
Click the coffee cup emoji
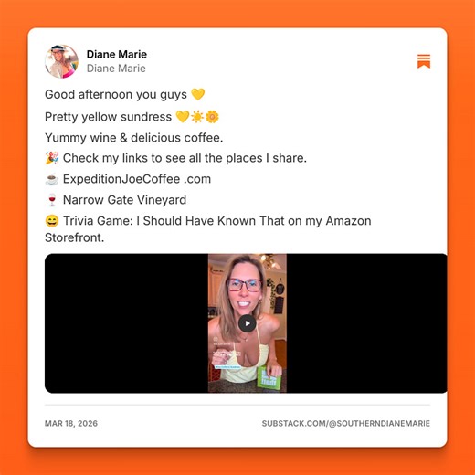(x=52, y=179)
